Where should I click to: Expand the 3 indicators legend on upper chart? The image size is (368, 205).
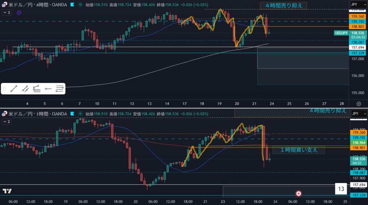click(x=6, y=13)
